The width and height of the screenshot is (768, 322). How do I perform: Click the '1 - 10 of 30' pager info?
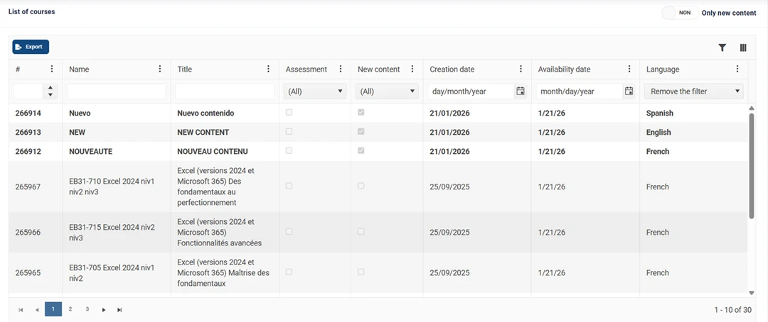coord(732,310)
